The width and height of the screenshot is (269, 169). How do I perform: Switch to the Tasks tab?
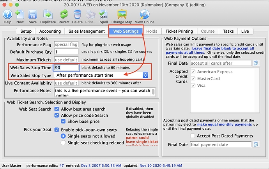click(x=228, y=31)
